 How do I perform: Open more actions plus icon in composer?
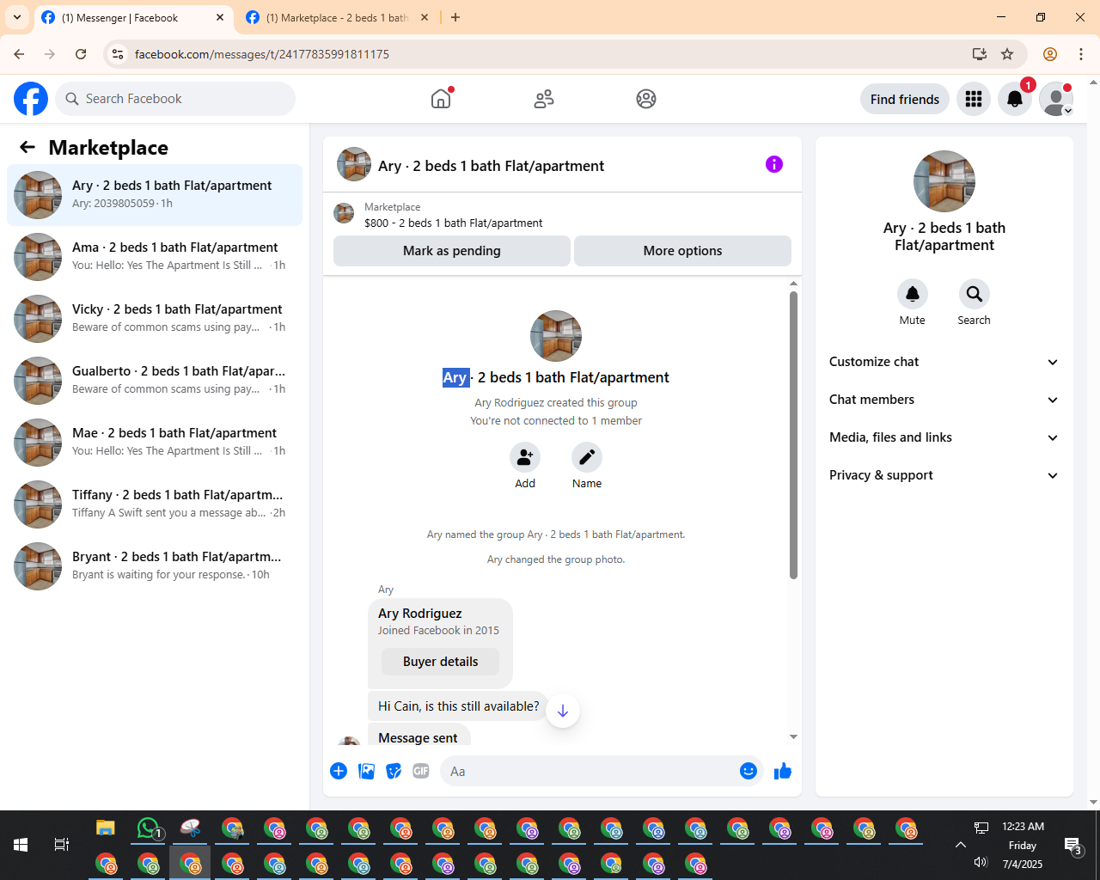[x=339, y=771]
